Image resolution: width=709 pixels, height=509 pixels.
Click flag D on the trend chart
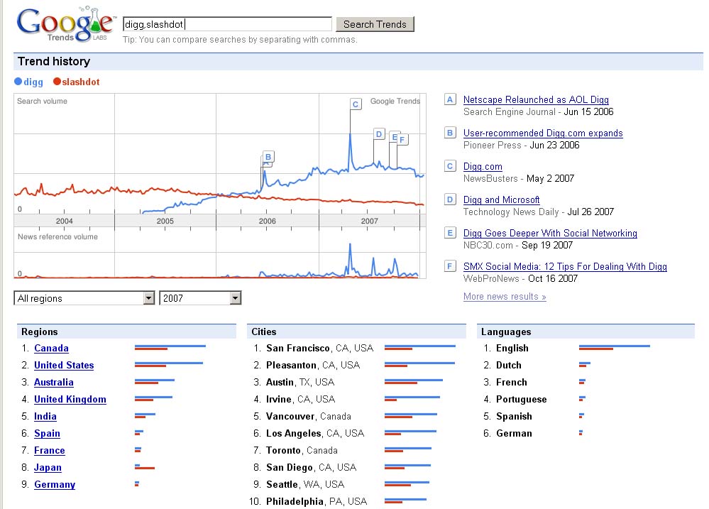pyautogui.click(x=379, y=134)
